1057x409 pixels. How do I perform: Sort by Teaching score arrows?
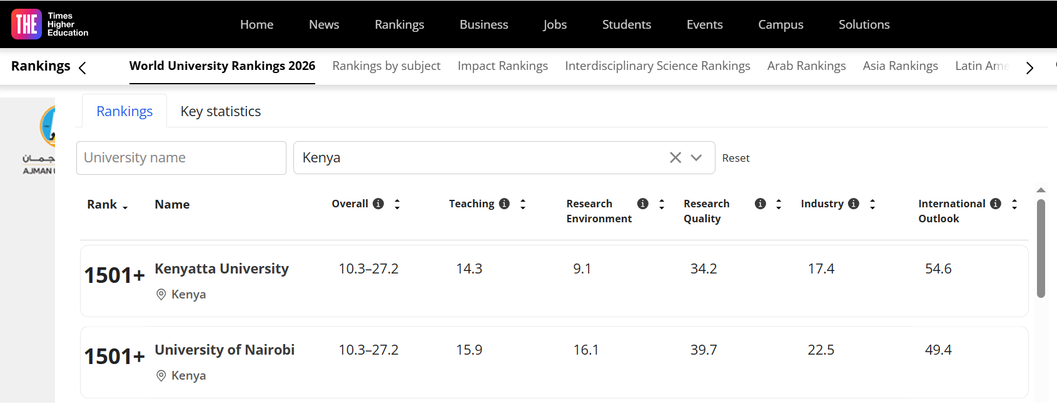[x=523, y=204]
